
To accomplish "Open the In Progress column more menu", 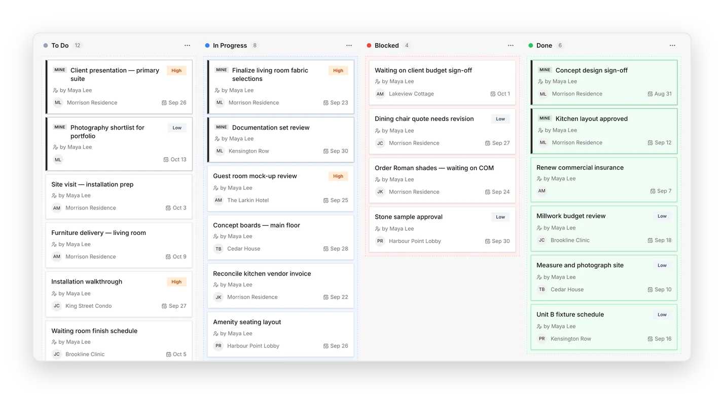I will tap(349, 46).
